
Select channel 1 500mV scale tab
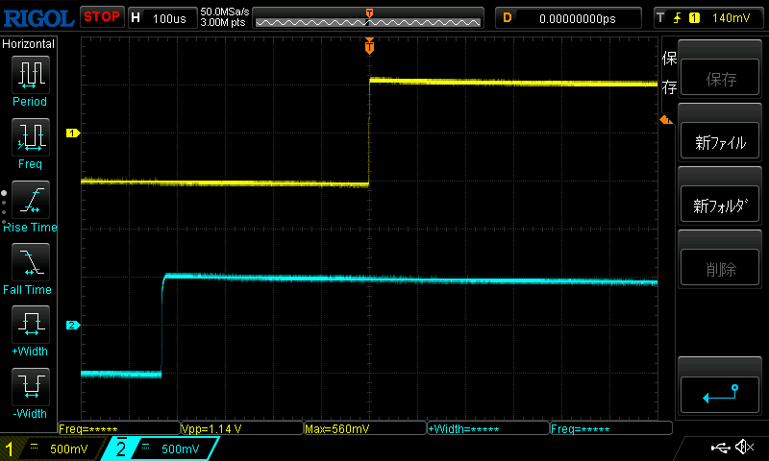click(x=54, y=449)
